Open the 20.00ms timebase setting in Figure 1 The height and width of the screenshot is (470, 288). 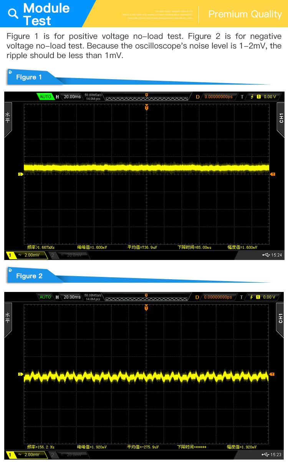pyautogui.click(x=72, y=97)
